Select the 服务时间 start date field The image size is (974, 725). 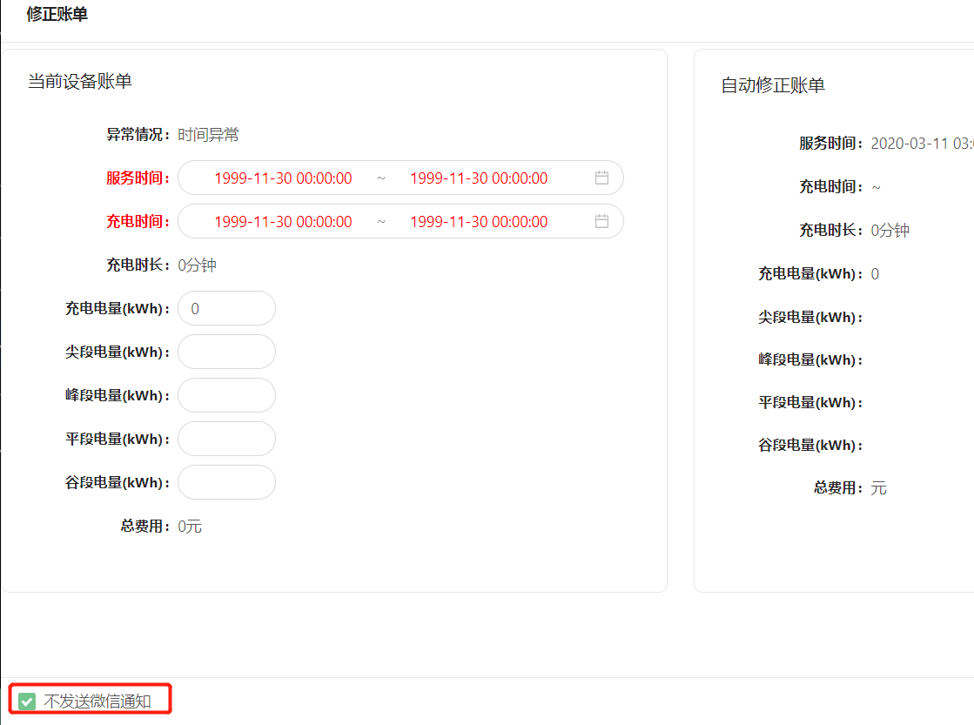coord(283,178)
